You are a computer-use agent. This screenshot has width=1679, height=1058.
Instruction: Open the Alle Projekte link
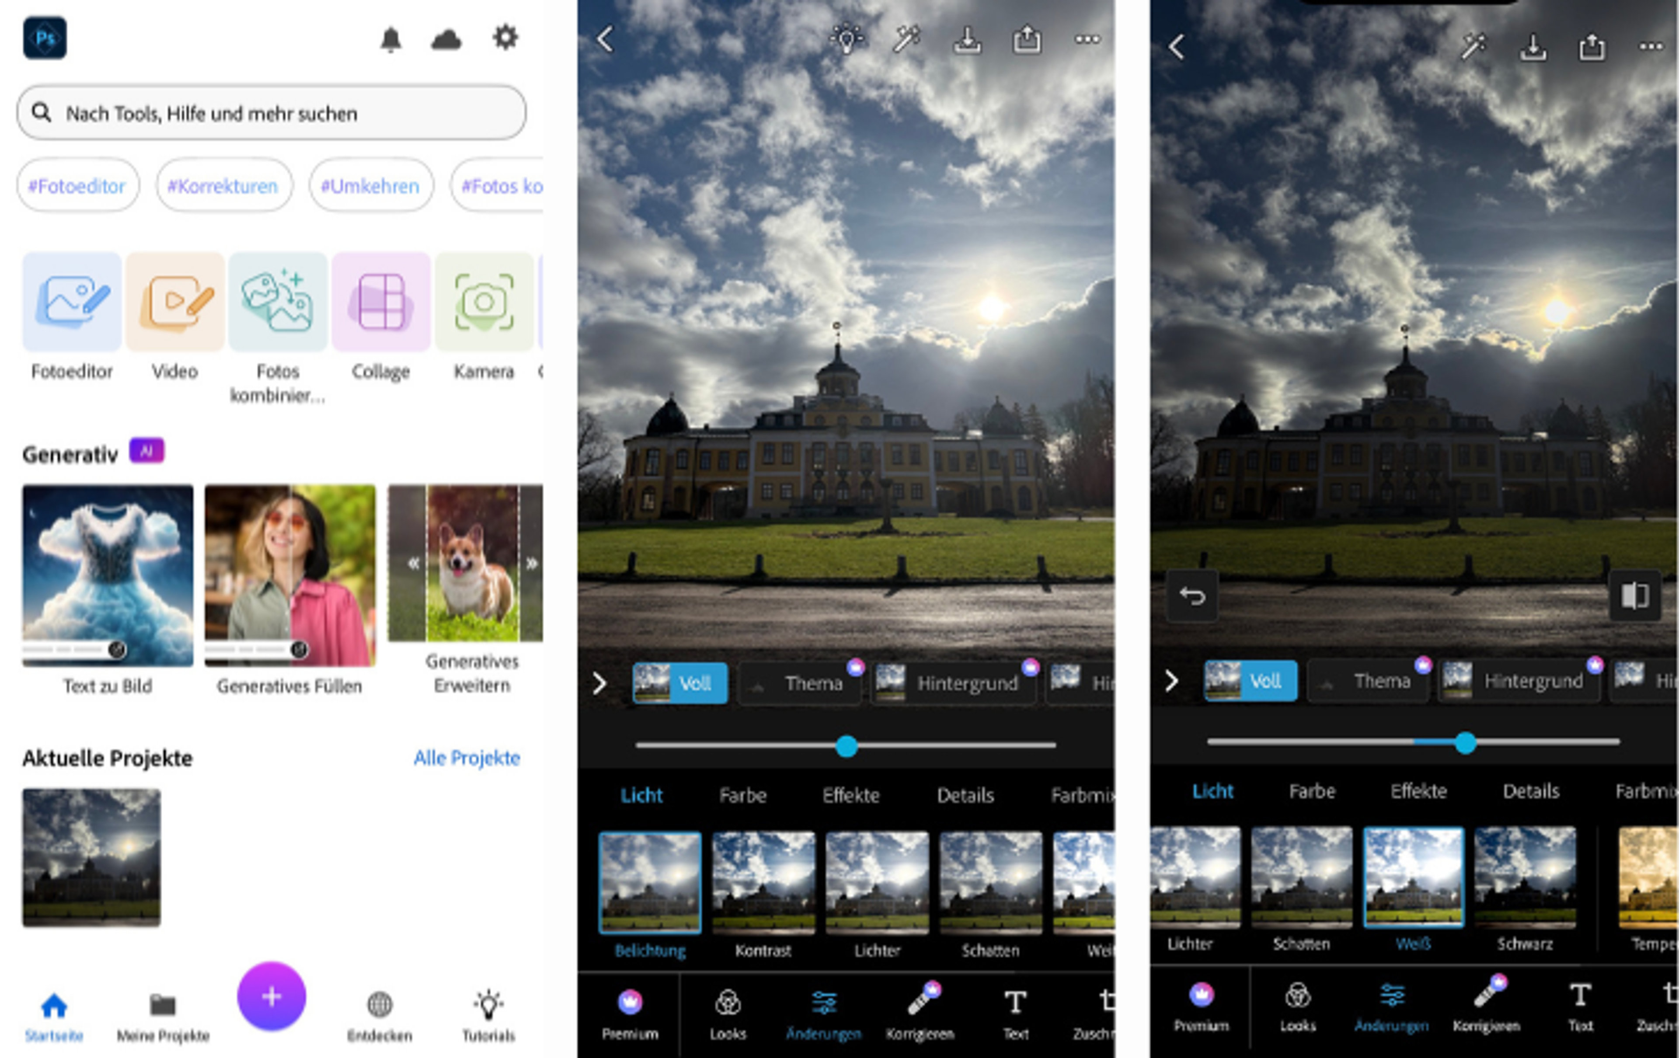(467, 758)
